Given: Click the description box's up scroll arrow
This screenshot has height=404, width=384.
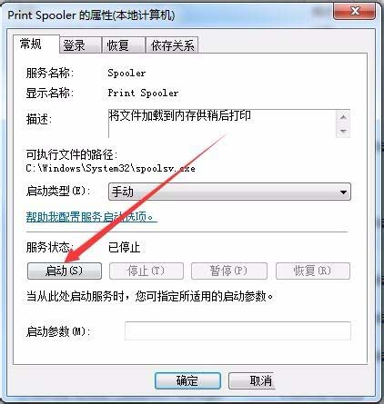Looking at the screenshot, I should tap(343, 117).
